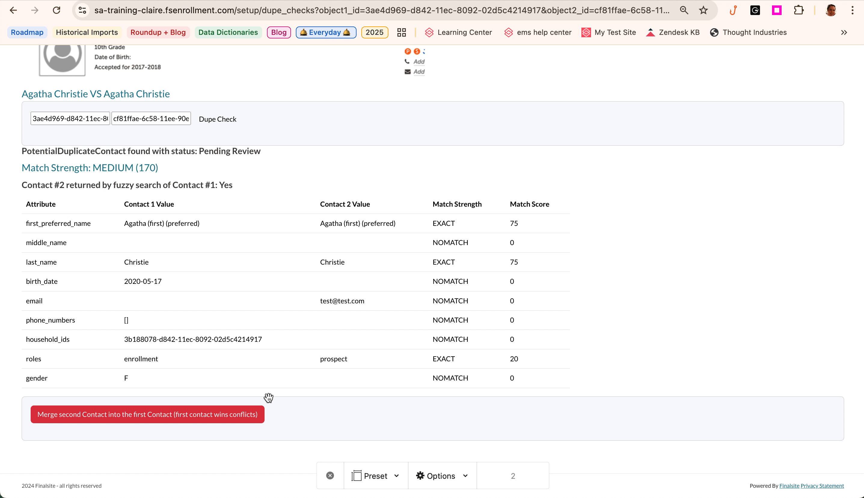
Task: Click the Grammarly extension icon
Action: tap(755, 10)
